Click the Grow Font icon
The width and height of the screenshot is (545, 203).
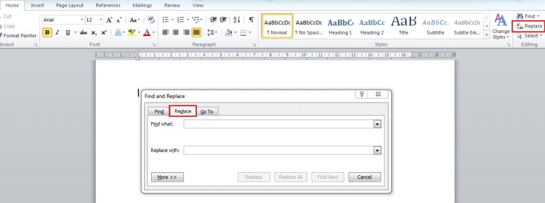coord(109,20)
